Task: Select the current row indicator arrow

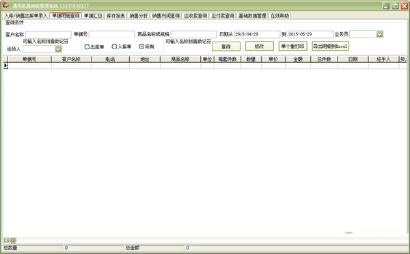Action: click(x=5, y=66)
